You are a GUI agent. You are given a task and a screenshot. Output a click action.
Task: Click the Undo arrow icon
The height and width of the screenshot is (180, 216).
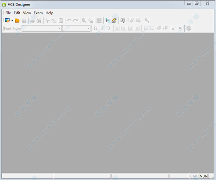point(69,21)
